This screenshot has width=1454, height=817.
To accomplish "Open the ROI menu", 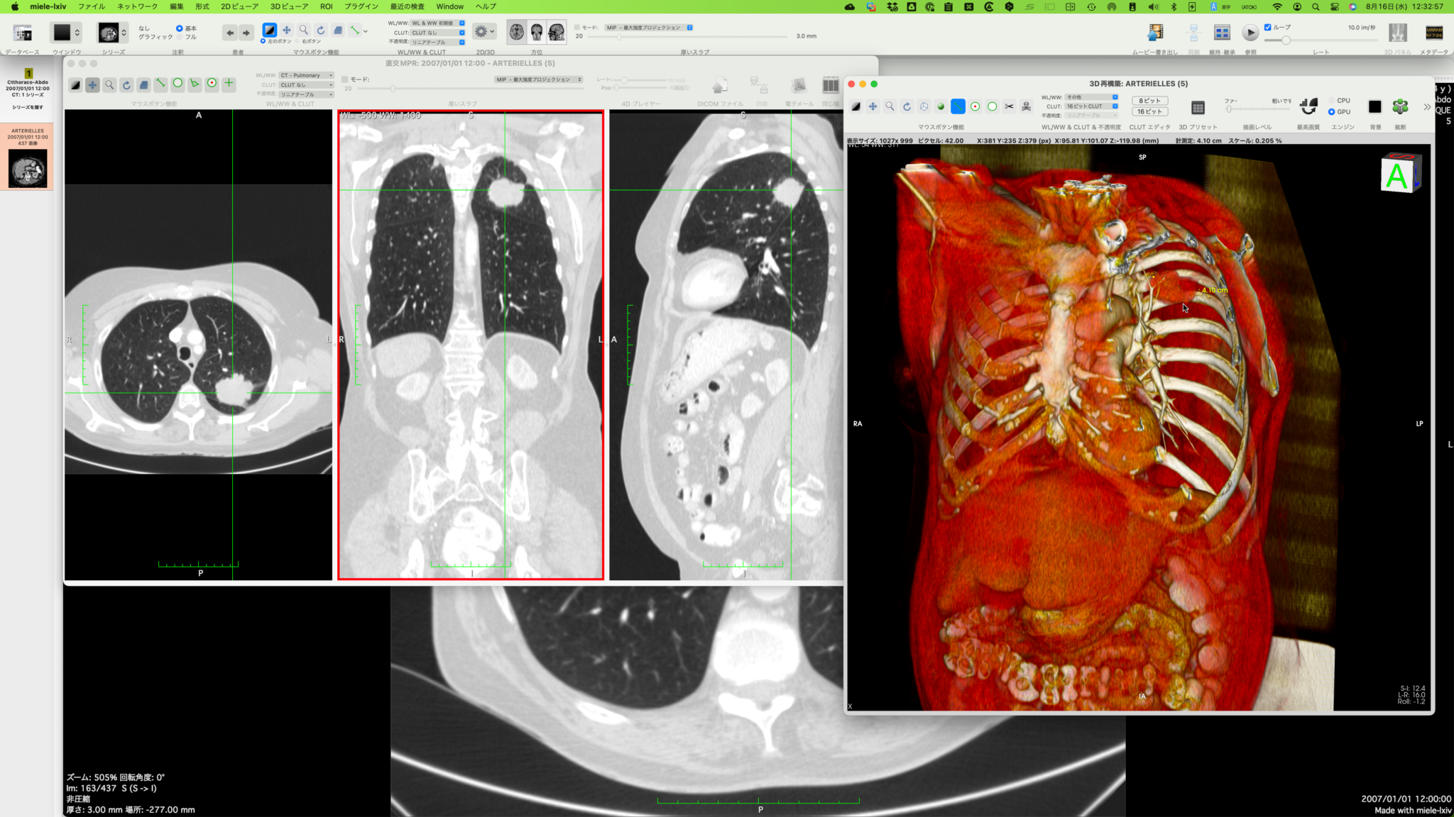I will tap(326, 6).
